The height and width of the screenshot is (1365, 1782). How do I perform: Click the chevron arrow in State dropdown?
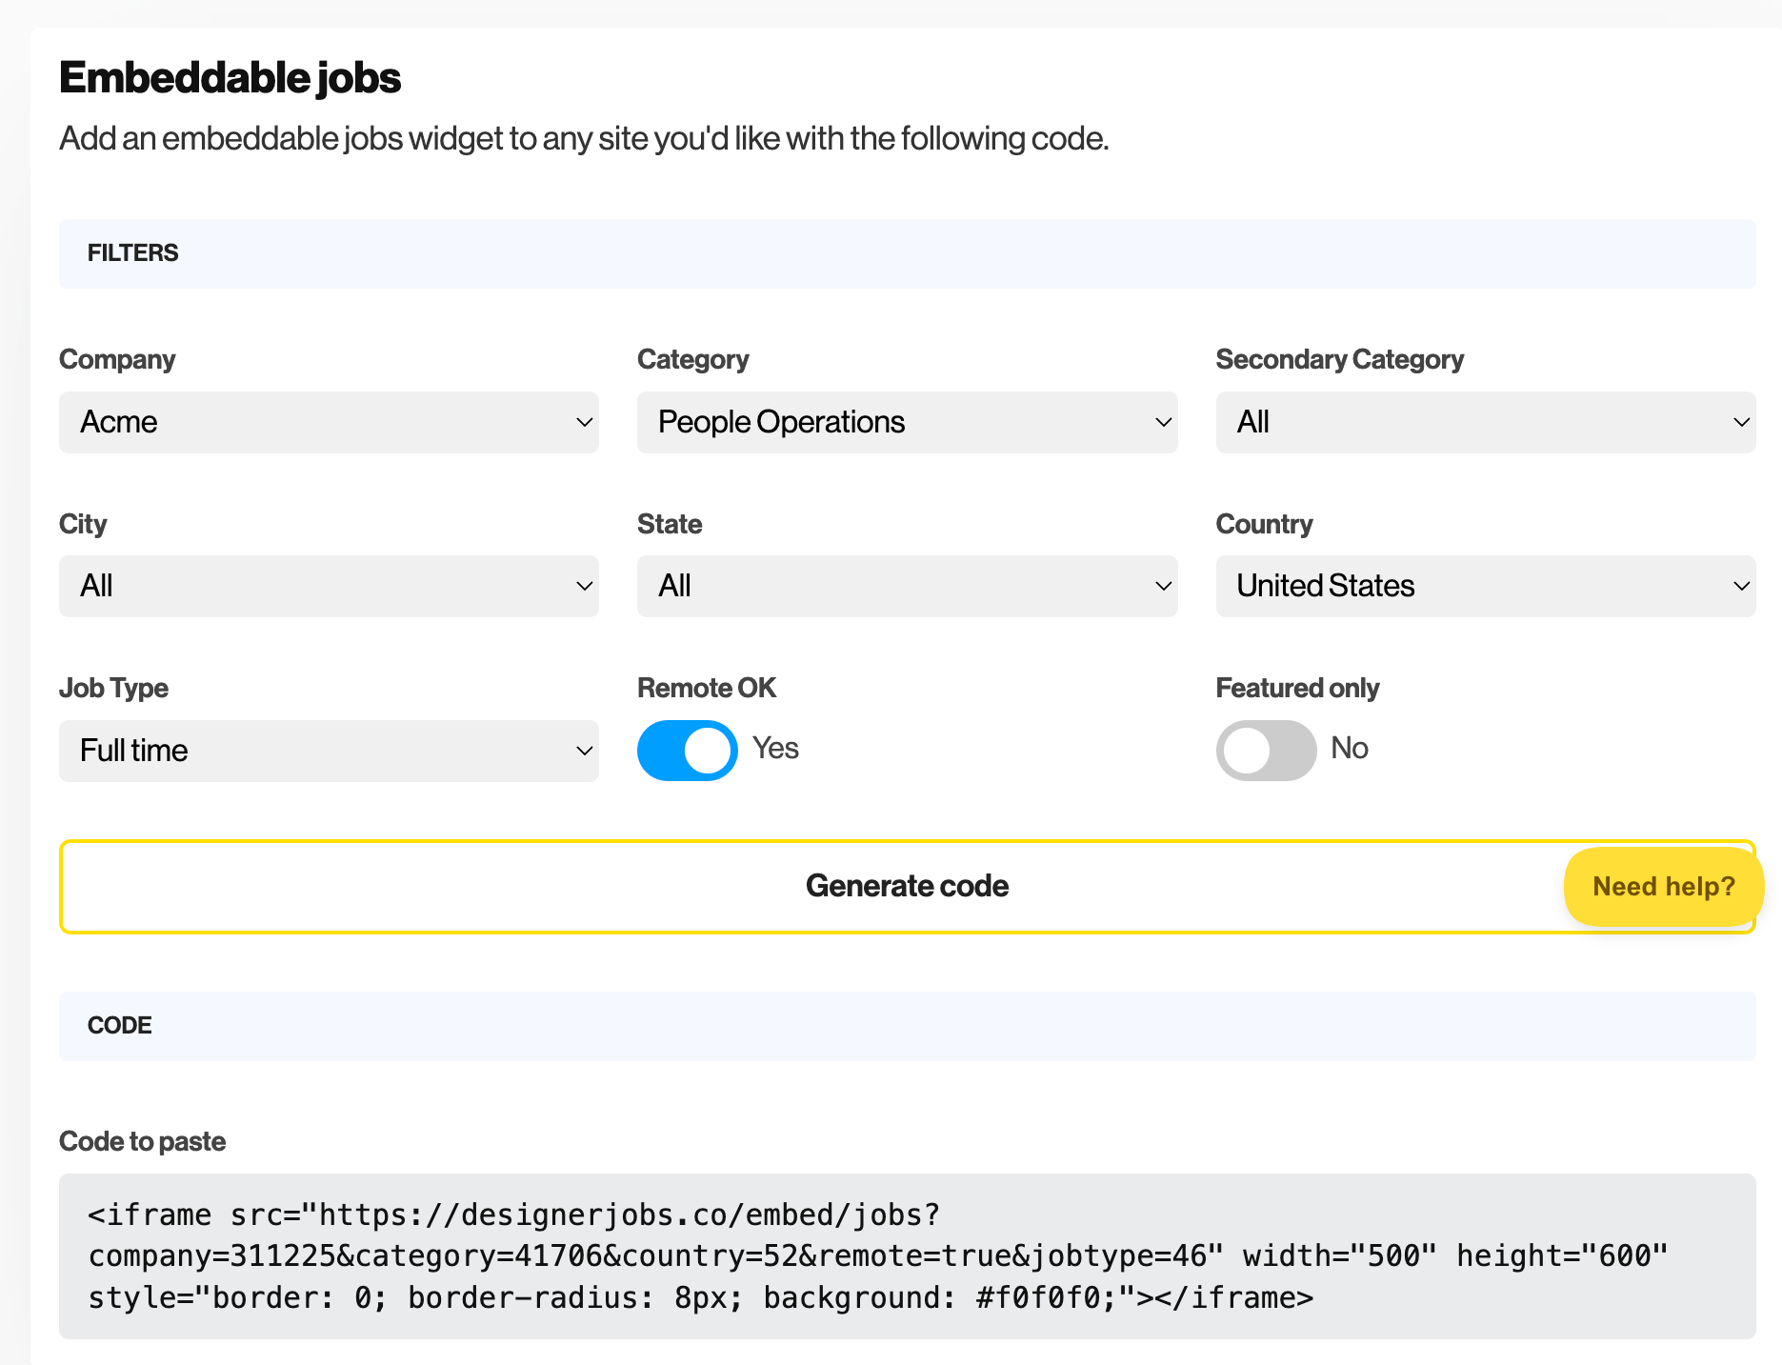tap(1163, 586)
